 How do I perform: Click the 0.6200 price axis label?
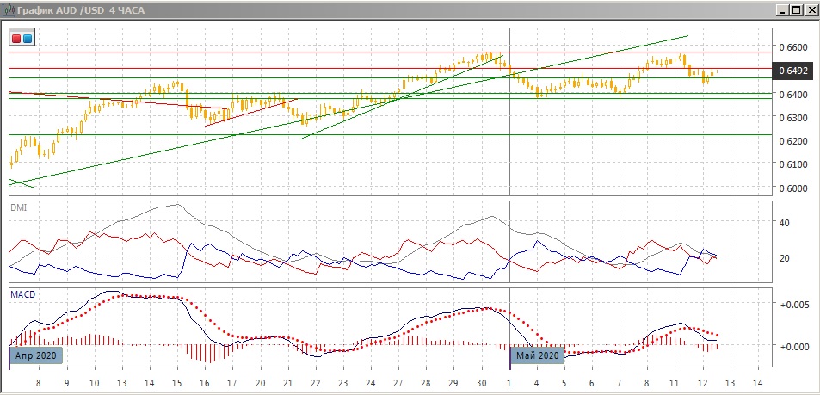tap(792, 141)
